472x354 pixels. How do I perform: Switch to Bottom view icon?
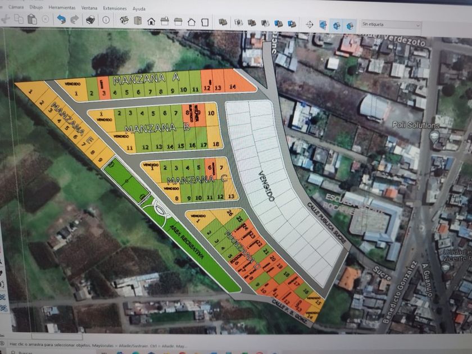pyautogui.click(x=205, y=22)
